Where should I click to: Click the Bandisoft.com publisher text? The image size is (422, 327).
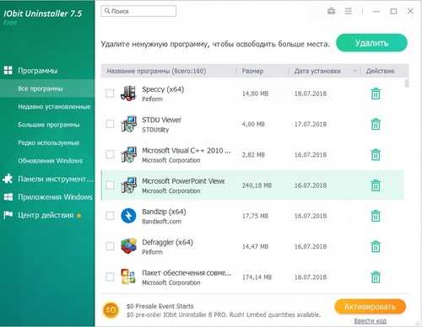tap(161, 222)
